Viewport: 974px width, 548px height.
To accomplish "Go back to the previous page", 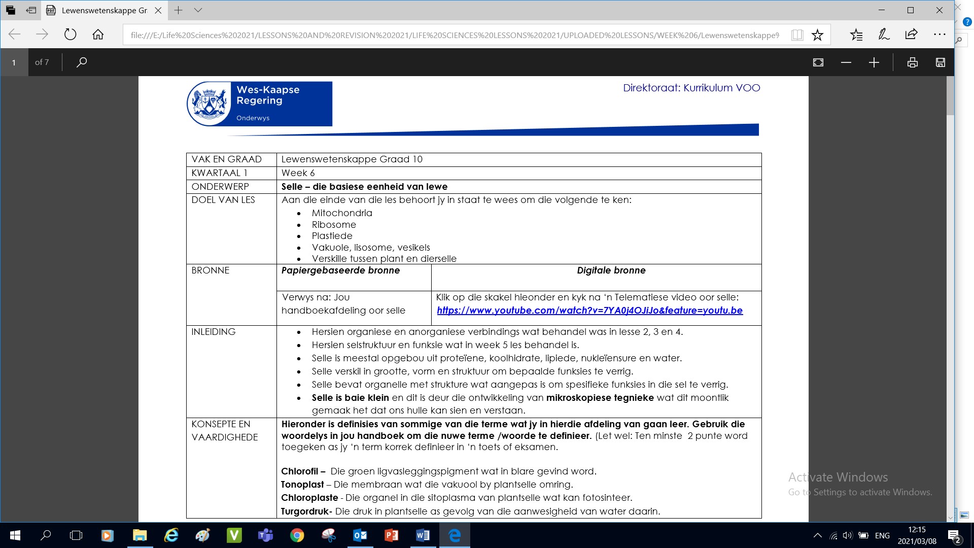I will [x=15, y=35].
